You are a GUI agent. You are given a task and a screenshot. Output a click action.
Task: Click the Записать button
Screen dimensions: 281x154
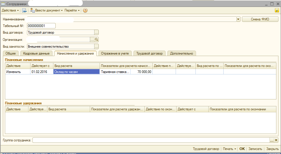255,149
